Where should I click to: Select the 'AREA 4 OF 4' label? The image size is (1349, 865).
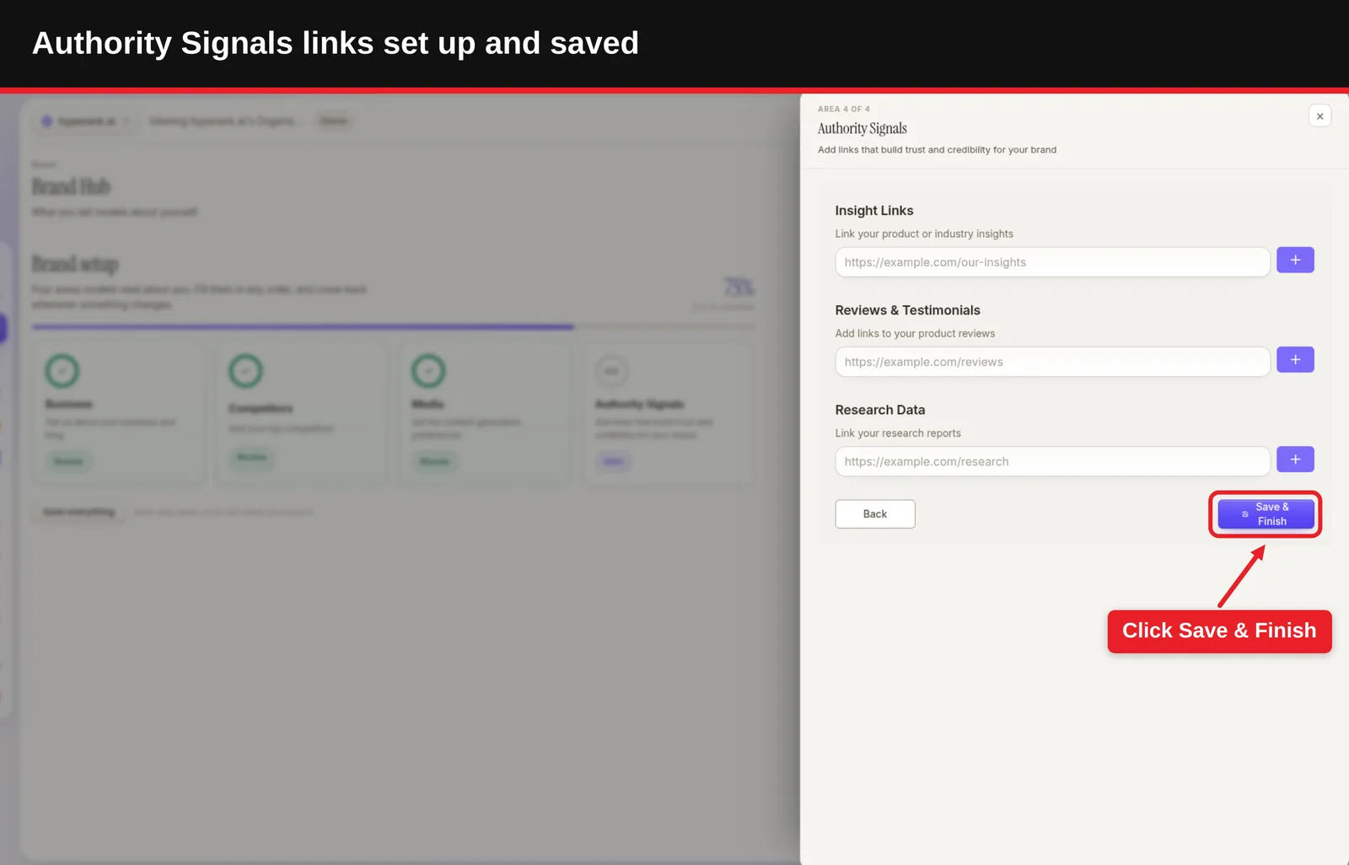point(843,109)
